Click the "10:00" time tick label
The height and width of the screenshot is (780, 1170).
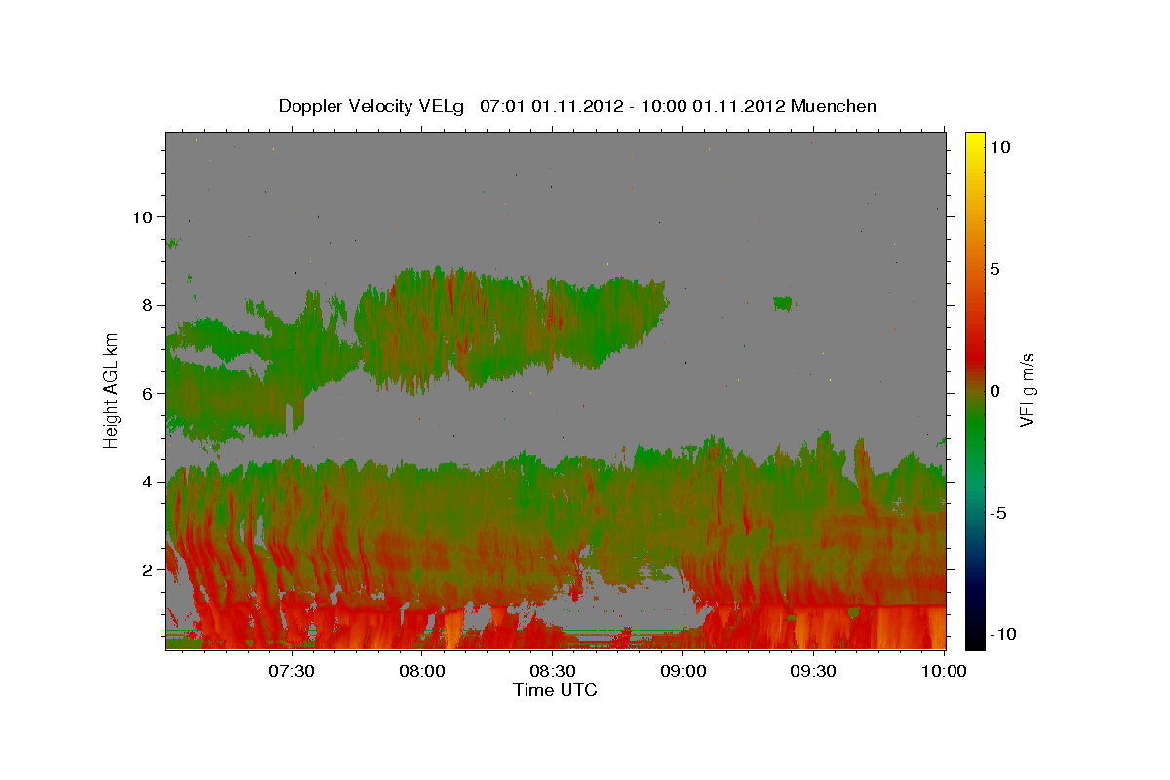pyautogui.click(x=944, y=671)
